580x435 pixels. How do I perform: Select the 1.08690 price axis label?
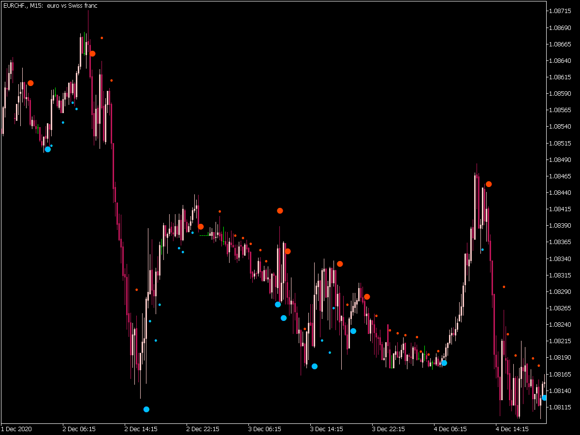[561, 28]
